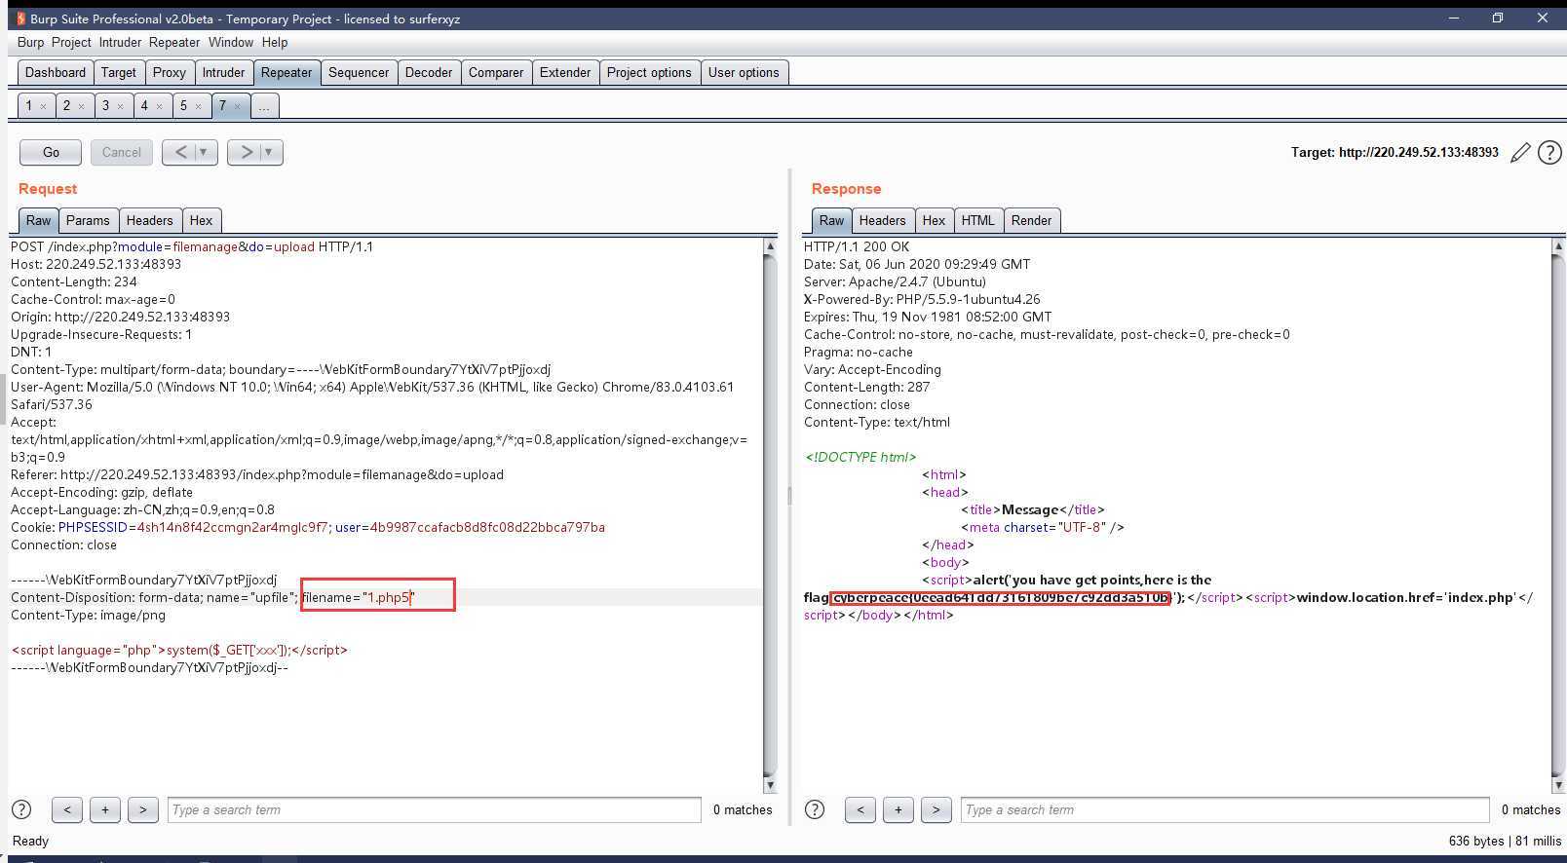Show response Headers view

[882, 220]
